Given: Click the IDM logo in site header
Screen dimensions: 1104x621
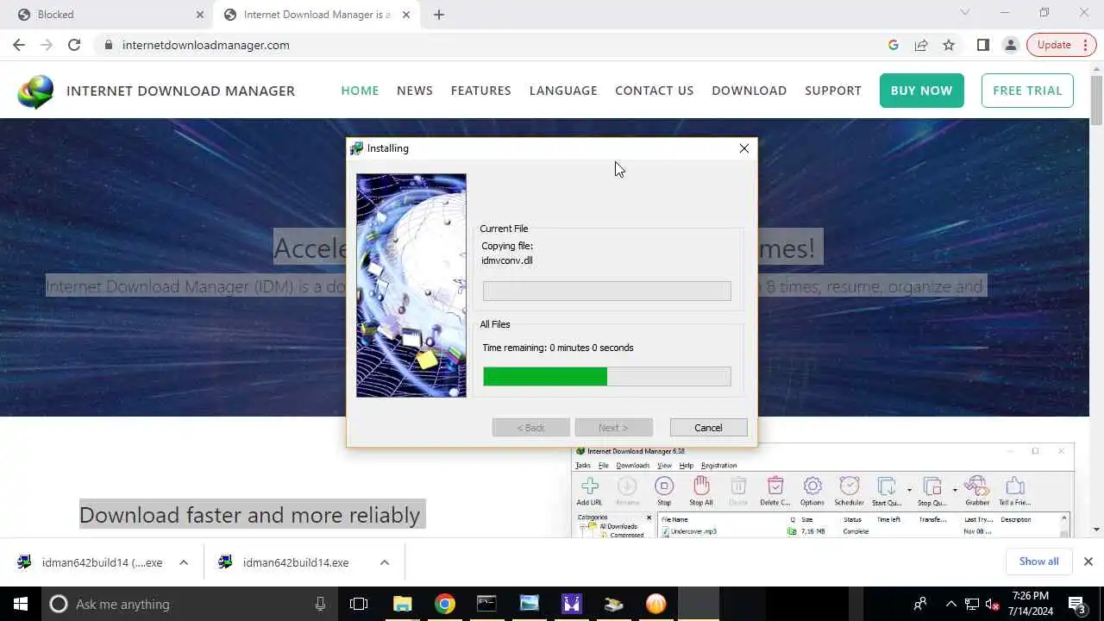Looking at the screenshot, I should point(35,91).
